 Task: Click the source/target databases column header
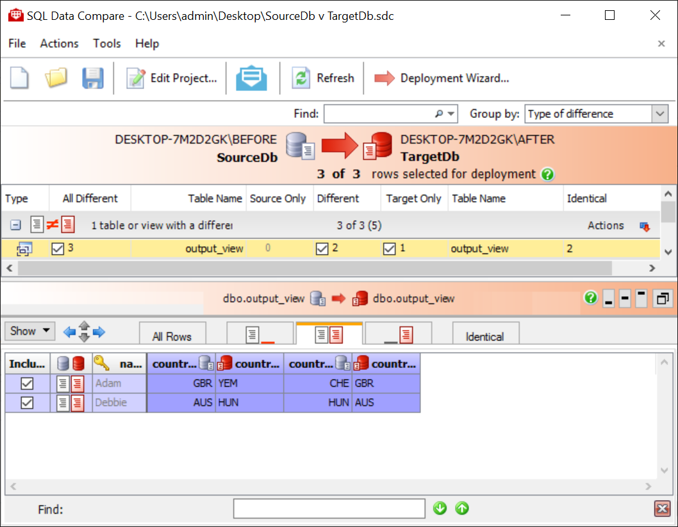coord(71,364)
